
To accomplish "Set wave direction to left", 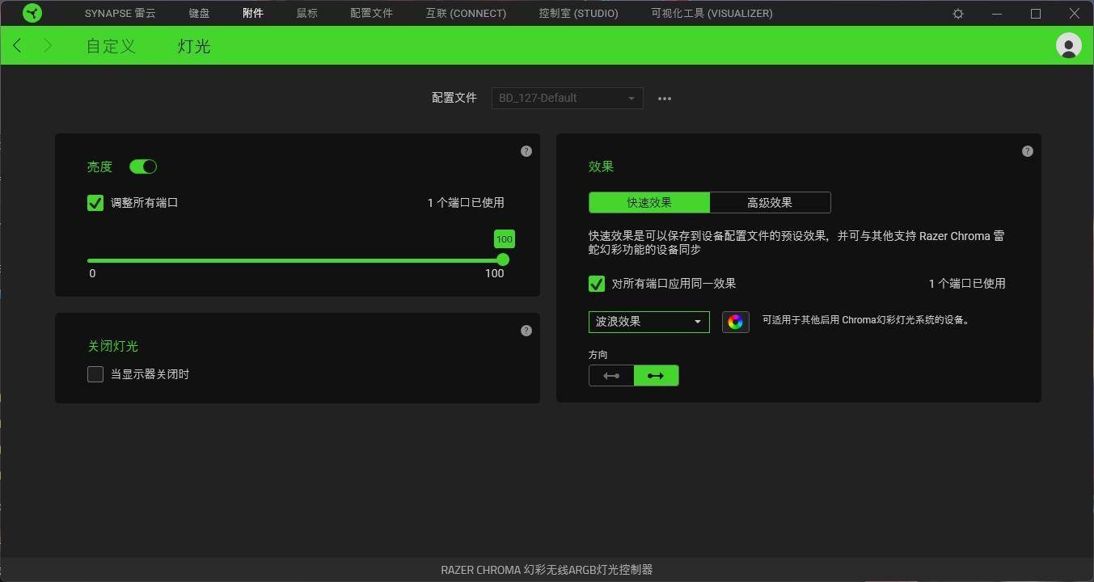I will (611, 376).
